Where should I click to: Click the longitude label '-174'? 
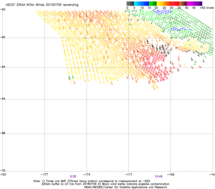[87, 174]
